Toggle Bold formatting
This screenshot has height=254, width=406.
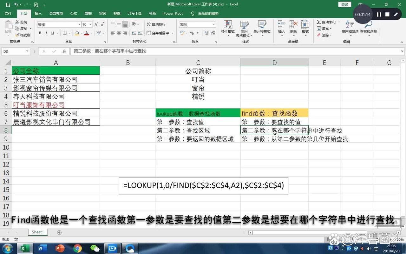click(x=40, y=33)
